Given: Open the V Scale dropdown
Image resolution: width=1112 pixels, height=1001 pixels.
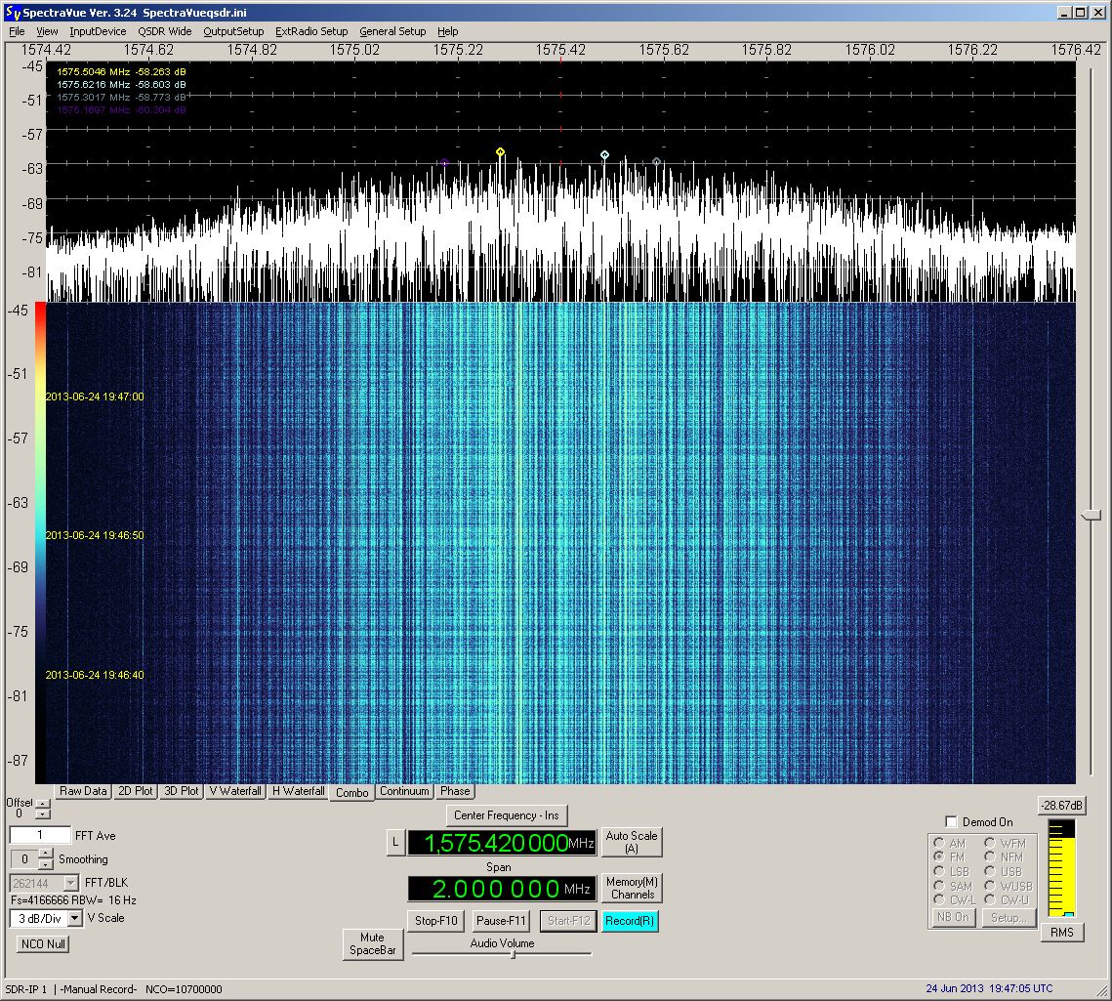Looking at the screenshot, I should coord(73,919).
